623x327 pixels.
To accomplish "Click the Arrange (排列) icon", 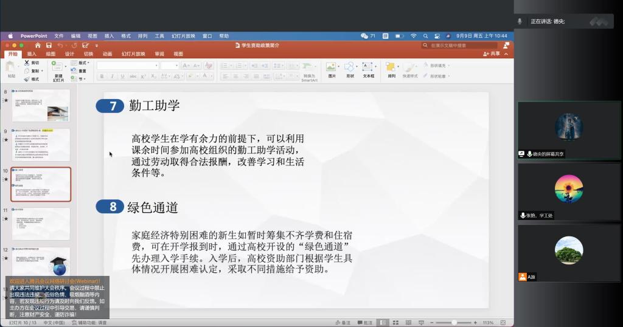I will tap(391, 68).
